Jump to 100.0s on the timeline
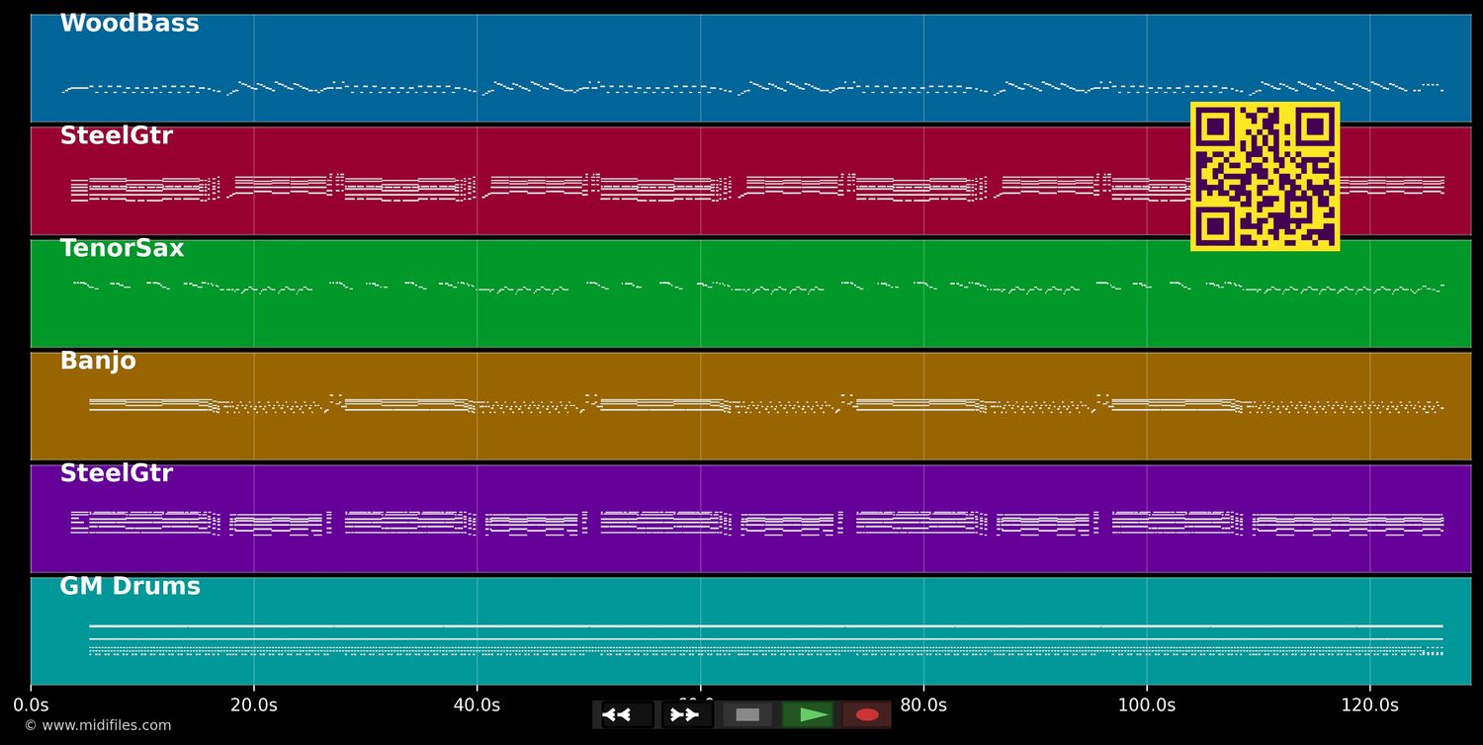Viewport: 1483px width, 745px height. (1147, 705)
